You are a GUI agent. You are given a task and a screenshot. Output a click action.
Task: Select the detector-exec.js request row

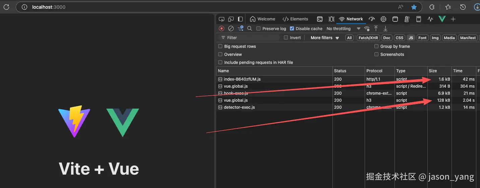pos(348,107)
